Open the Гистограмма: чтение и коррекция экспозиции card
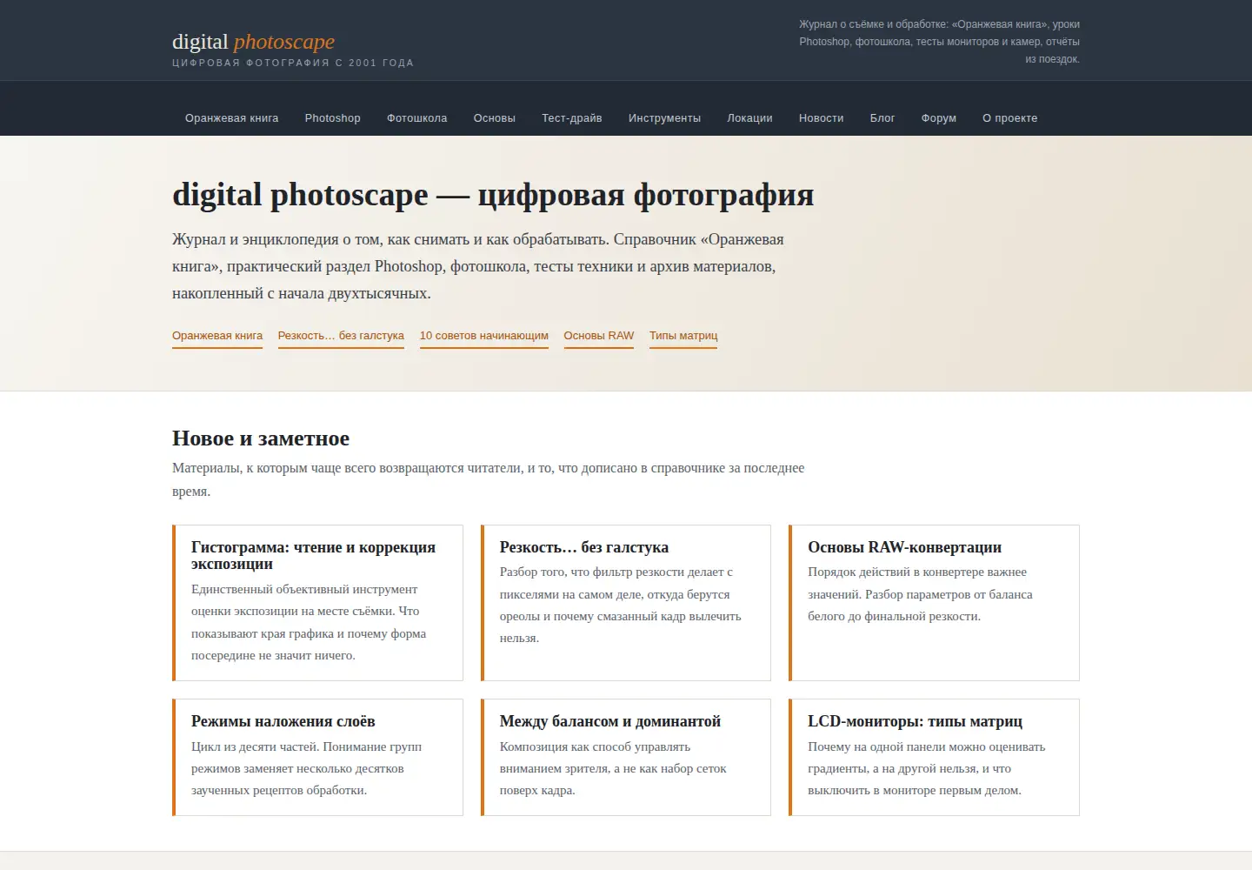 tap(317, 603)
